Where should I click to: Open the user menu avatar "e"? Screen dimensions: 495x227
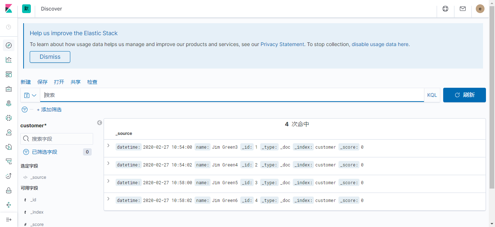[x=480, y=9]
